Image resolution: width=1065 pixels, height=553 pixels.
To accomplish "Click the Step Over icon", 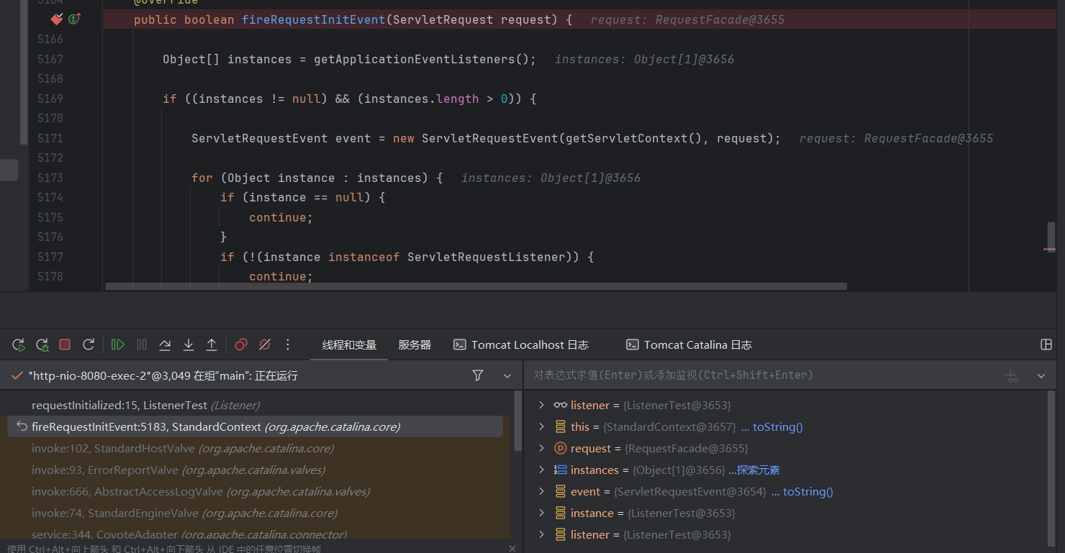I will (165, 345).
